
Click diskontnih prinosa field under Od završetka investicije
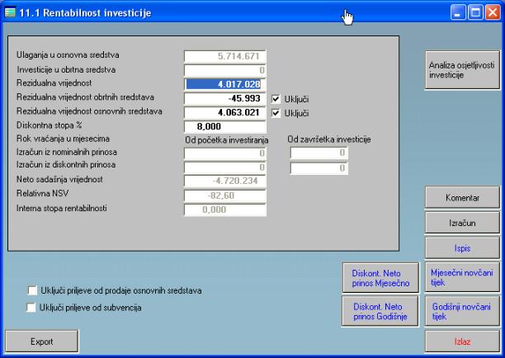click(319, 168)
